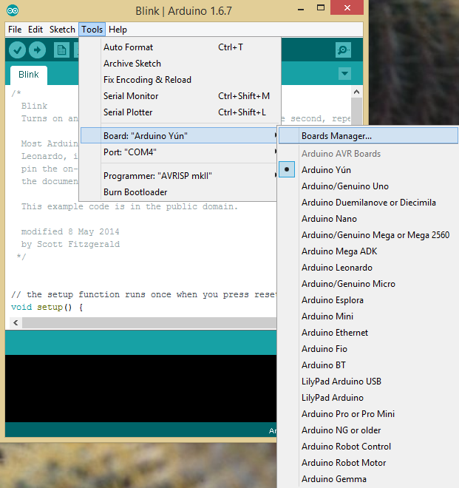Click the "void setup() {" code line

click(47, 307)
